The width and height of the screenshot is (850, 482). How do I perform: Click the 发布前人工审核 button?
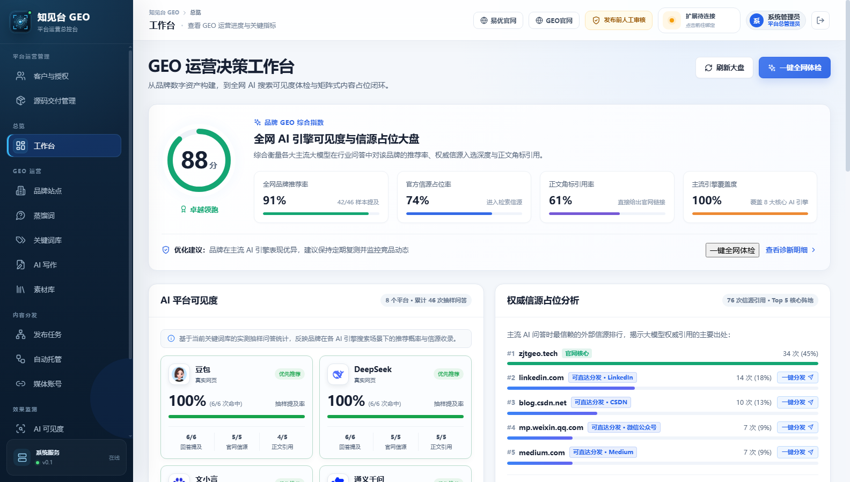[619, 20]
